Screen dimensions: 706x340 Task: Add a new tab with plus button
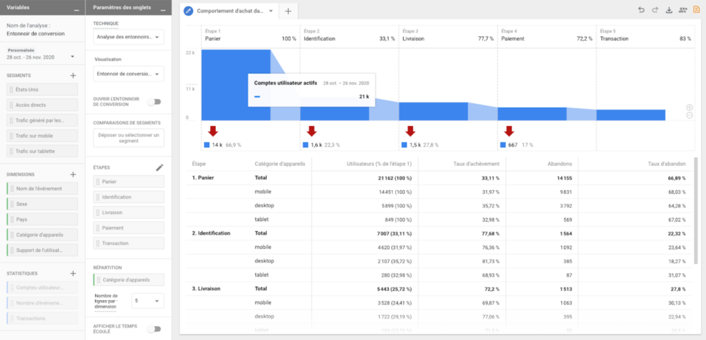[x=288, y=11]
